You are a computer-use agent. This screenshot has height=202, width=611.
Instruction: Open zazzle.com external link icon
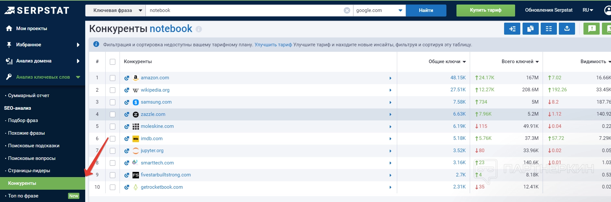pyautogui.click(x=127, y=114)
